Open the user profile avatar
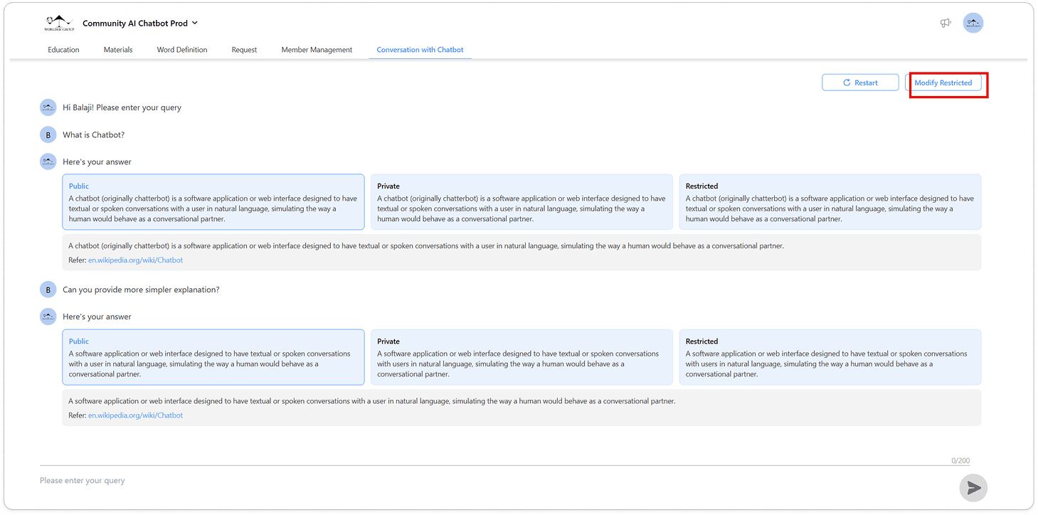Image resolution: width=1038 pixels, height=515 pixels. coord(973,23)
